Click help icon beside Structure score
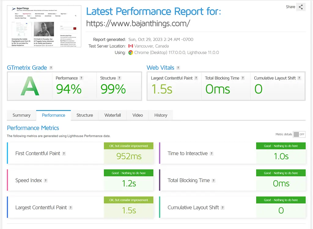313x229 pixels. pos(119,78)
